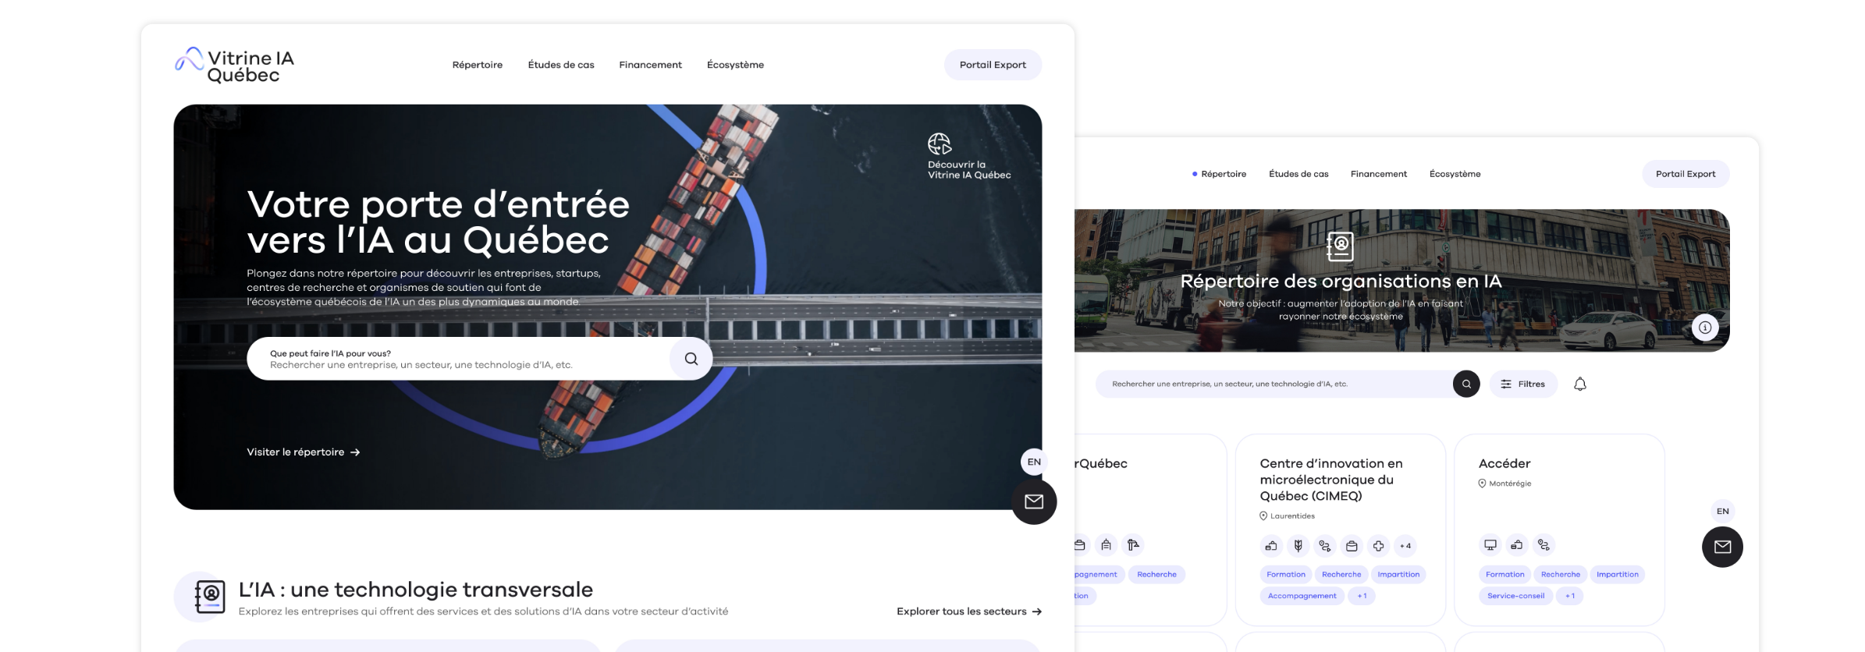
Task: Open the Accéder card title
Action: pyautogui.click(x=1504, y=463)
